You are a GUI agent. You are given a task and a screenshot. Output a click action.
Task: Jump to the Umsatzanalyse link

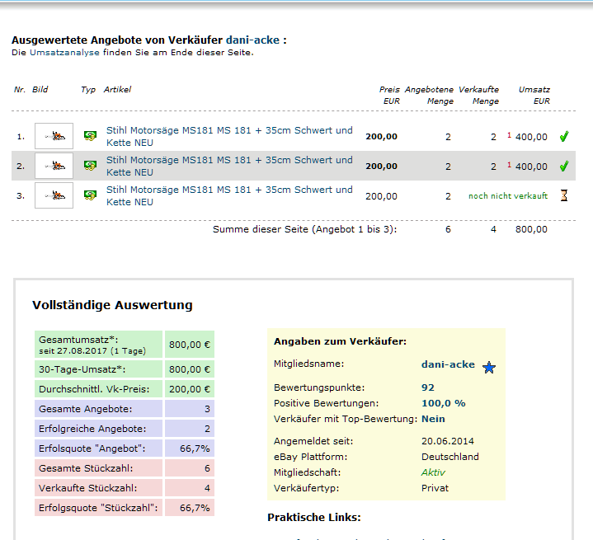tap(64, 52)
